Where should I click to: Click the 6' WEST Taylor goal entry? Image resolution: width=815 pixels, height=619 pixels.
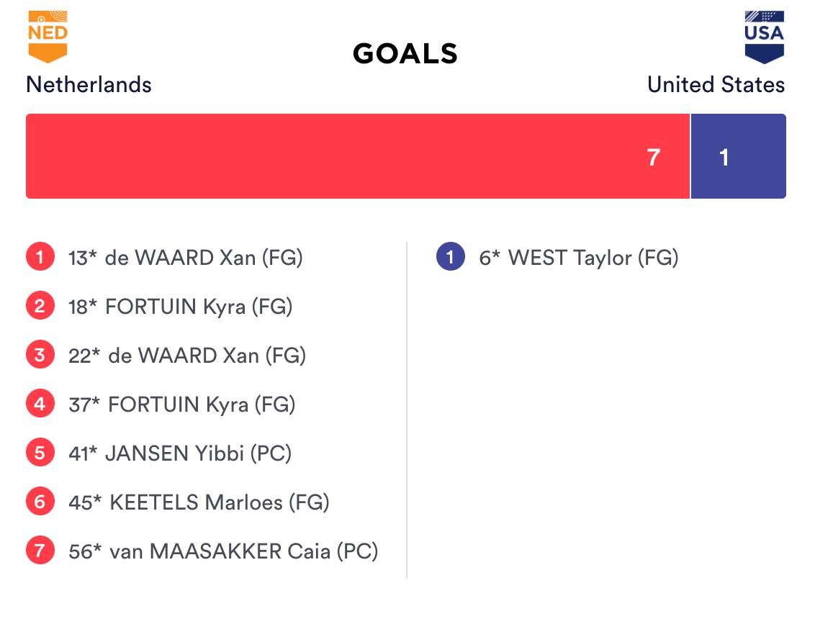tap(579, 258)
